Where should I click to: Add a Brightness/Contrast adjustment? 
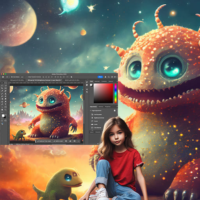98,118
